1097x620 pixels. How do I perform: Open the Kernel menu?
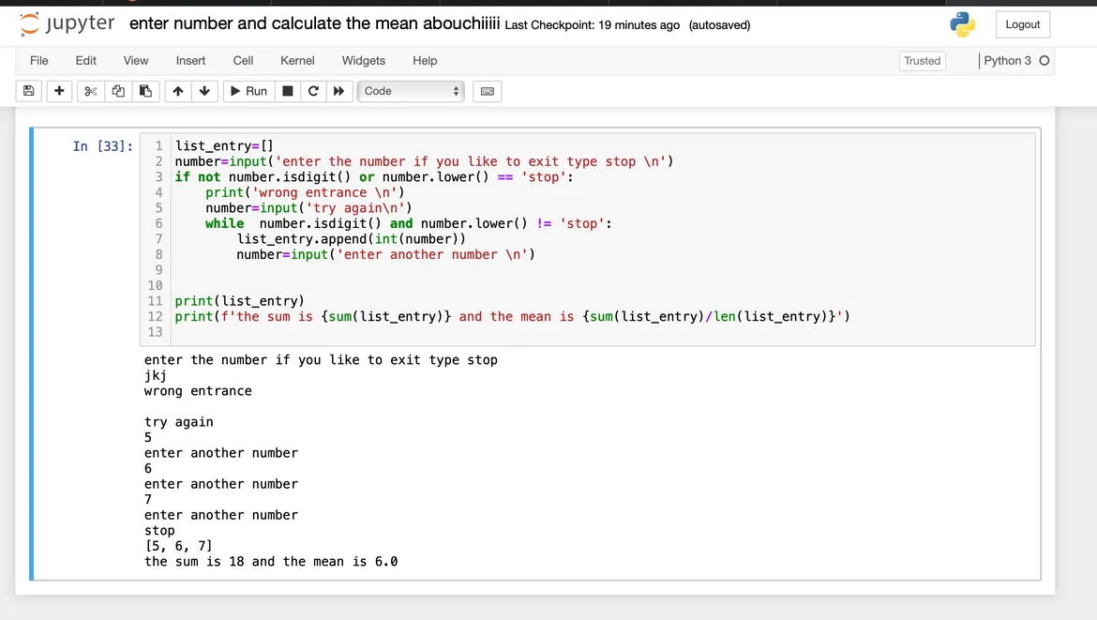coord(297,60)
